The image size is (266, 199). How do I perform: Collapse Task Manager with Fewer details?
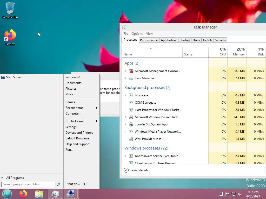136,170
